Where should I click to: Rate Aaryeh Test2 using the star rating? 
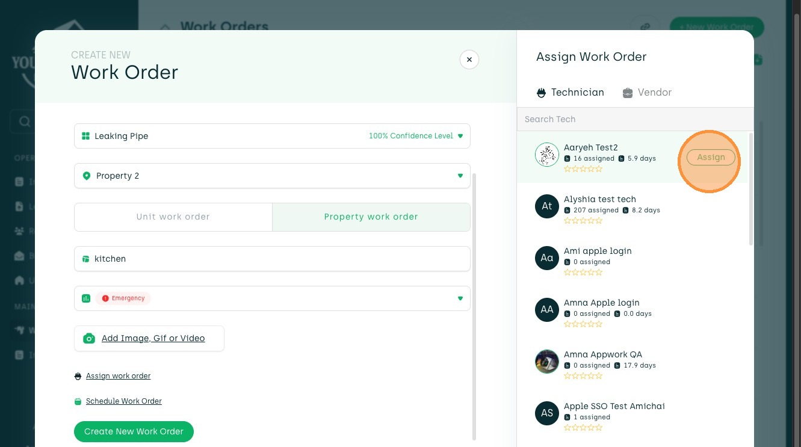583,169
